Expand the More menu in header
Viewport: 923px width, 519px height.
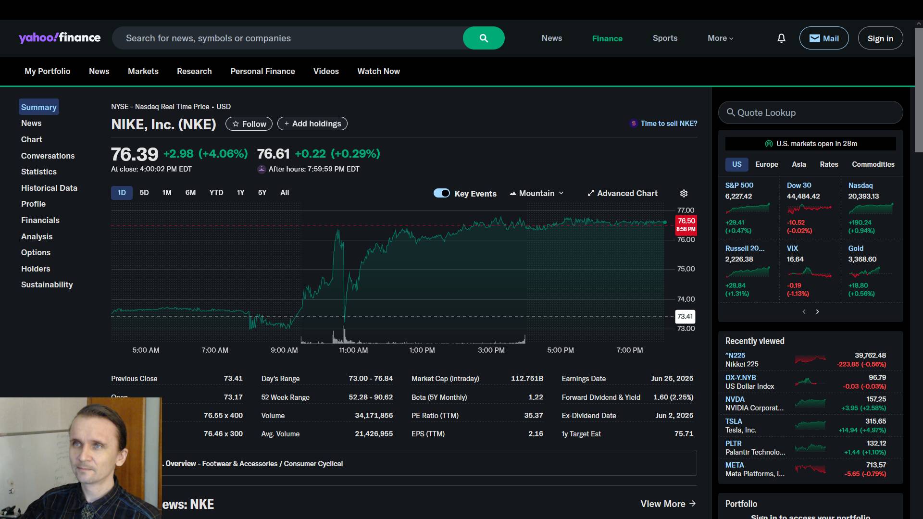coord(720,38)
